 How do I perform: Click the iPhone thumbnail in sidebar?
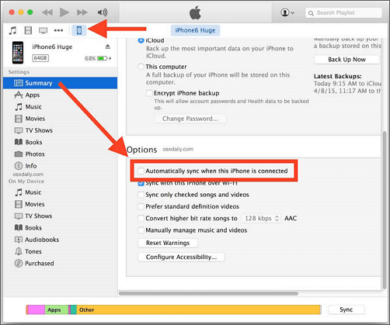click(18, 53)
